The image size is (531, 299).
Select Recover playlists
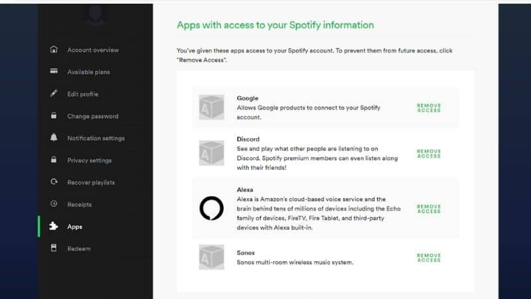[x=91, y=182]
